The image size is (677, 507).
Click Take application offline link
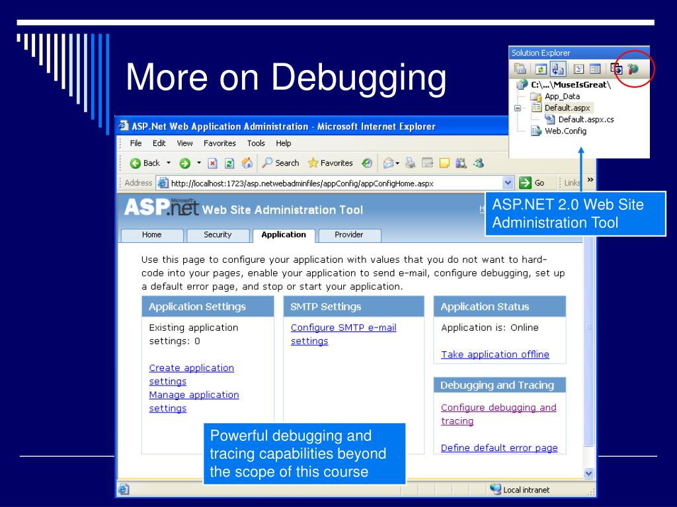[495, 355]
